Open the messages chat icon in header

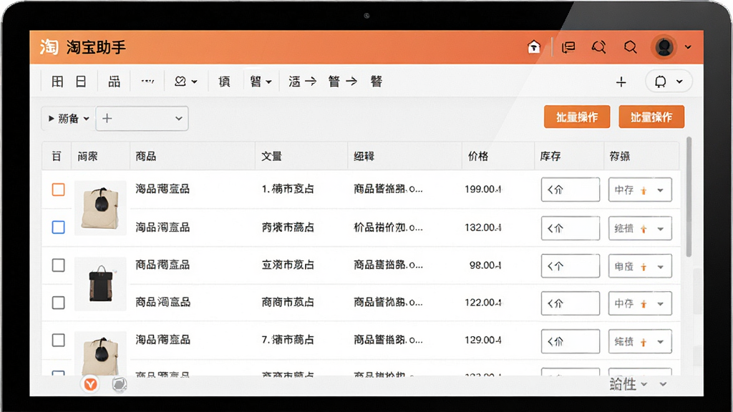tap(568, 47)
